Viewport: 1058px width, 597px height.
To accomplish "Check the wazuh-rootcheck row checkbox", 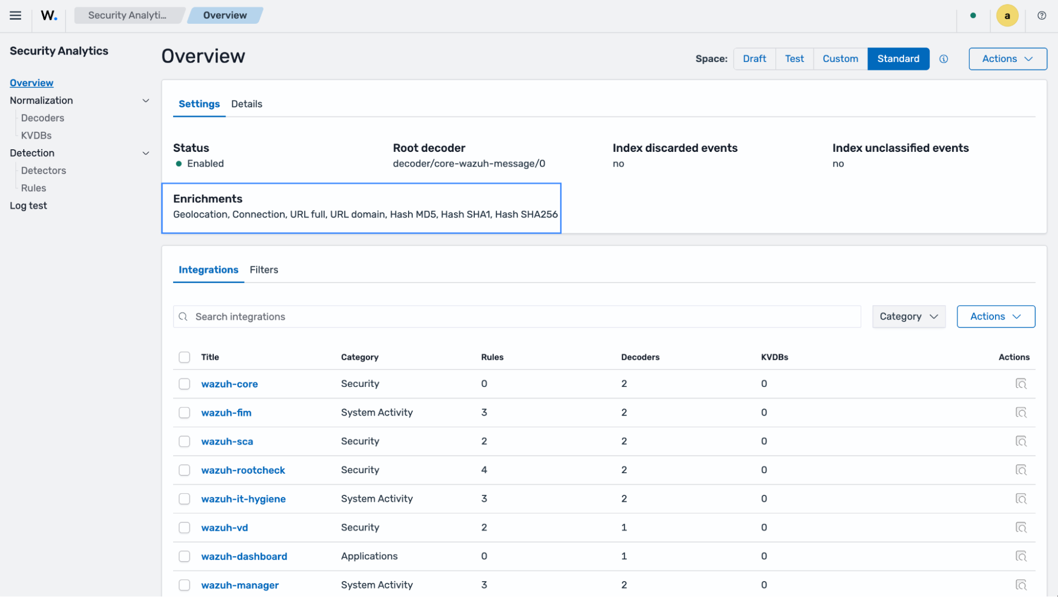I will (x=184, y=470).
